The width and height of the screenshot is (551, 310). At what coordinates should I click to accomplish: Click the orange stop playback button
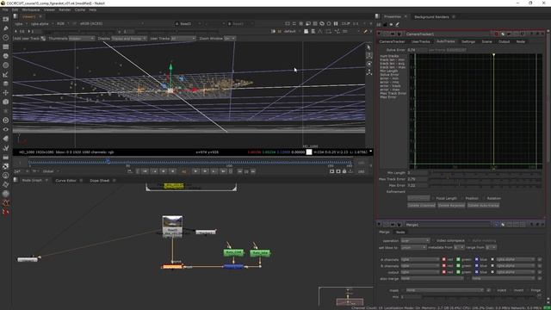pos(183,171)
